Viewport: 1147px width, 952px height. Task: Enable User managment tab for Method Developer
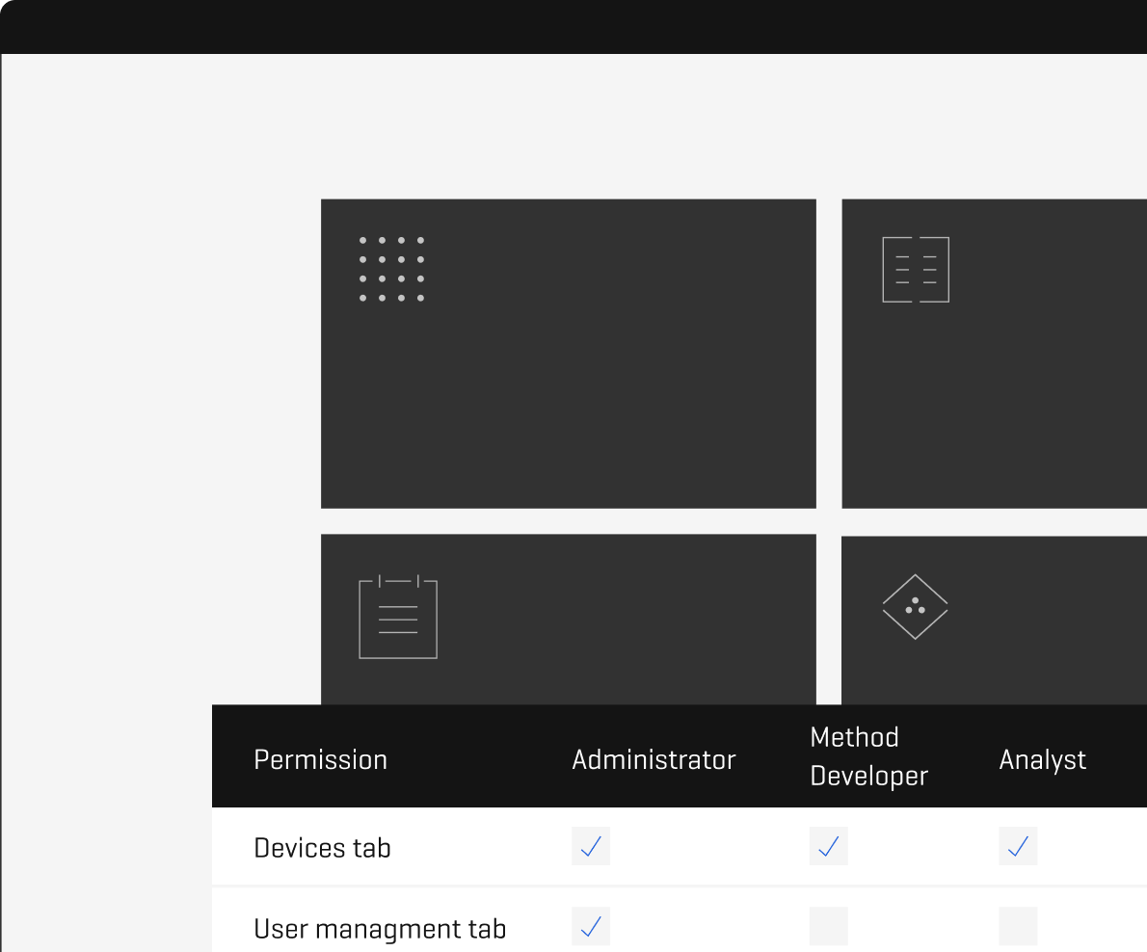click(828, 926)
